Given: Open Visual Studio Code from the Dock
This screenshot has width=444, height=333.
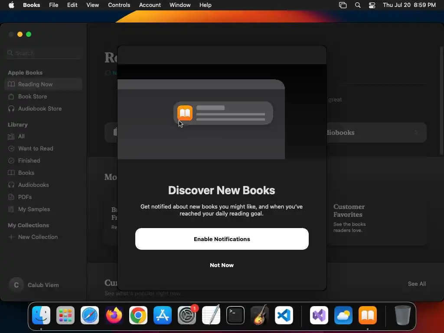Looking at the screenshot, I should coord(284,315).
